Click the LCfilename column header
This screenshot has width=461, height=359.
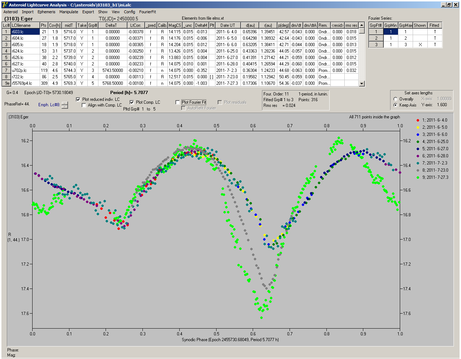25,25
